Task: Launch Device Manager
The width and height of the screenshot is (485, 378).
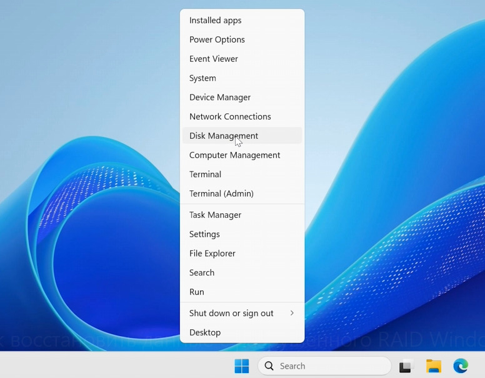Action: click(242, 97)
